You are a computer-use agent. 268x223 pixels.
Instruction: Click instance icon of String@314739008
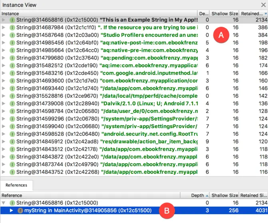(12, 103)
